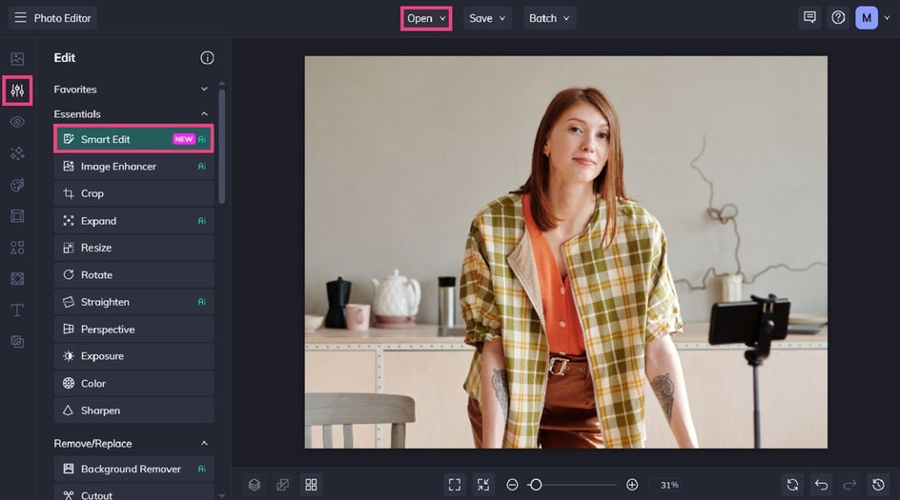This screenshot has width=900, height=500.
Task: Open the Edit tools sidebar icon
Action: tap(17, 90)
